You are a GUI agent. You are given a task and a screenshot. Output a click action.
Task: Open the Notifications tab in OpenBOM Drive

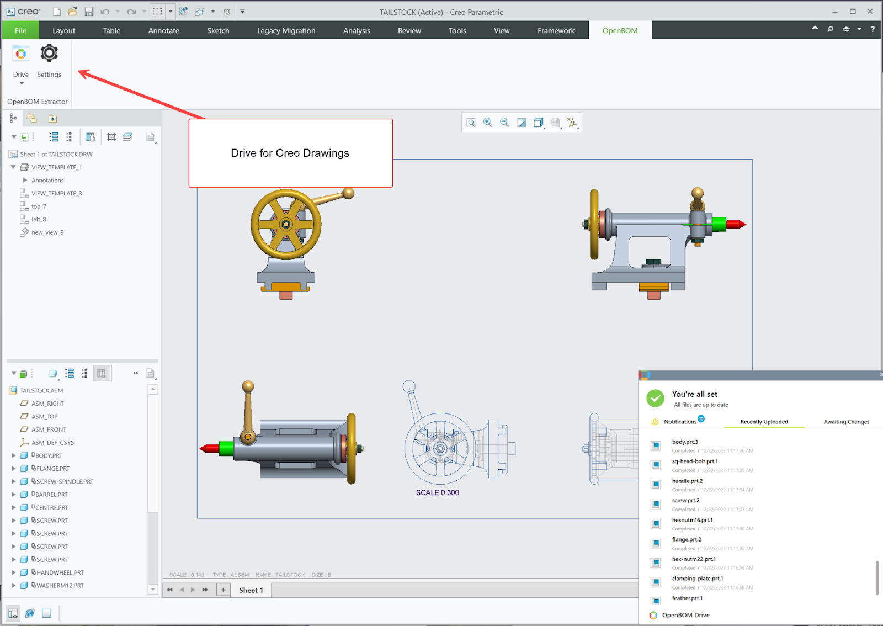pos(680,421)
